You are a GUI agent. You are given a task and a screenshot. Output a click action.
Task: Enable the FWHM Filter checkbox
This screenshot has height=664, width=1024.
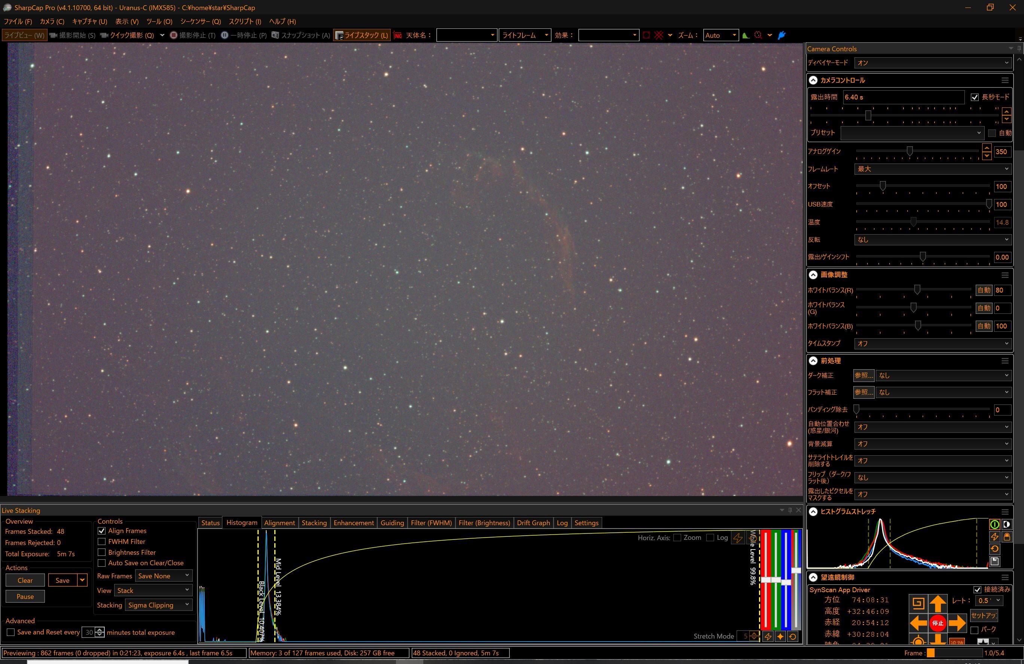[x=102, y=541]
